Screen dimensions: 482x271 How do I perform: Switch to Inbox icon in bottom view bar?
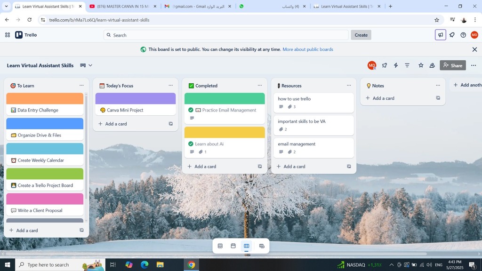point(220,246)
